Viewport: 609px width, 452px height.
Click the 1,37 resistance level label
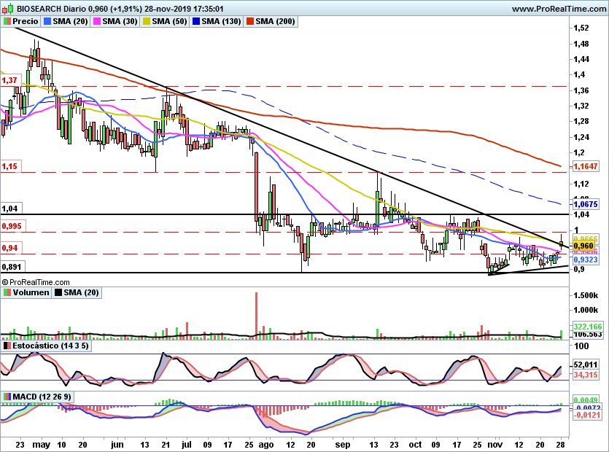(9, 80)
